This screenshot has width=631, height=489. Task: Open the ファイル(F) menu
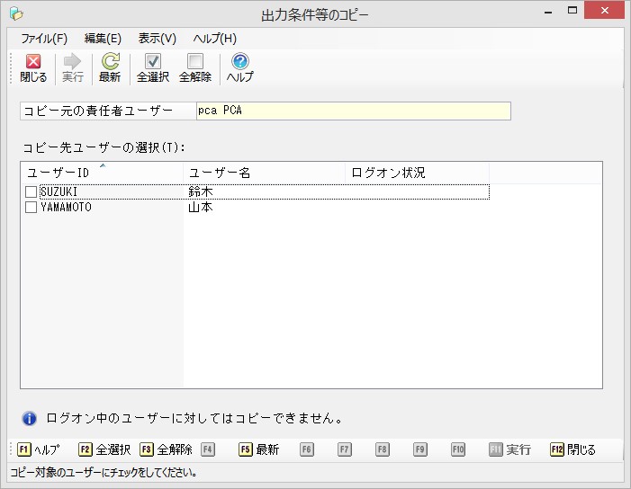(x=44, y=39)
